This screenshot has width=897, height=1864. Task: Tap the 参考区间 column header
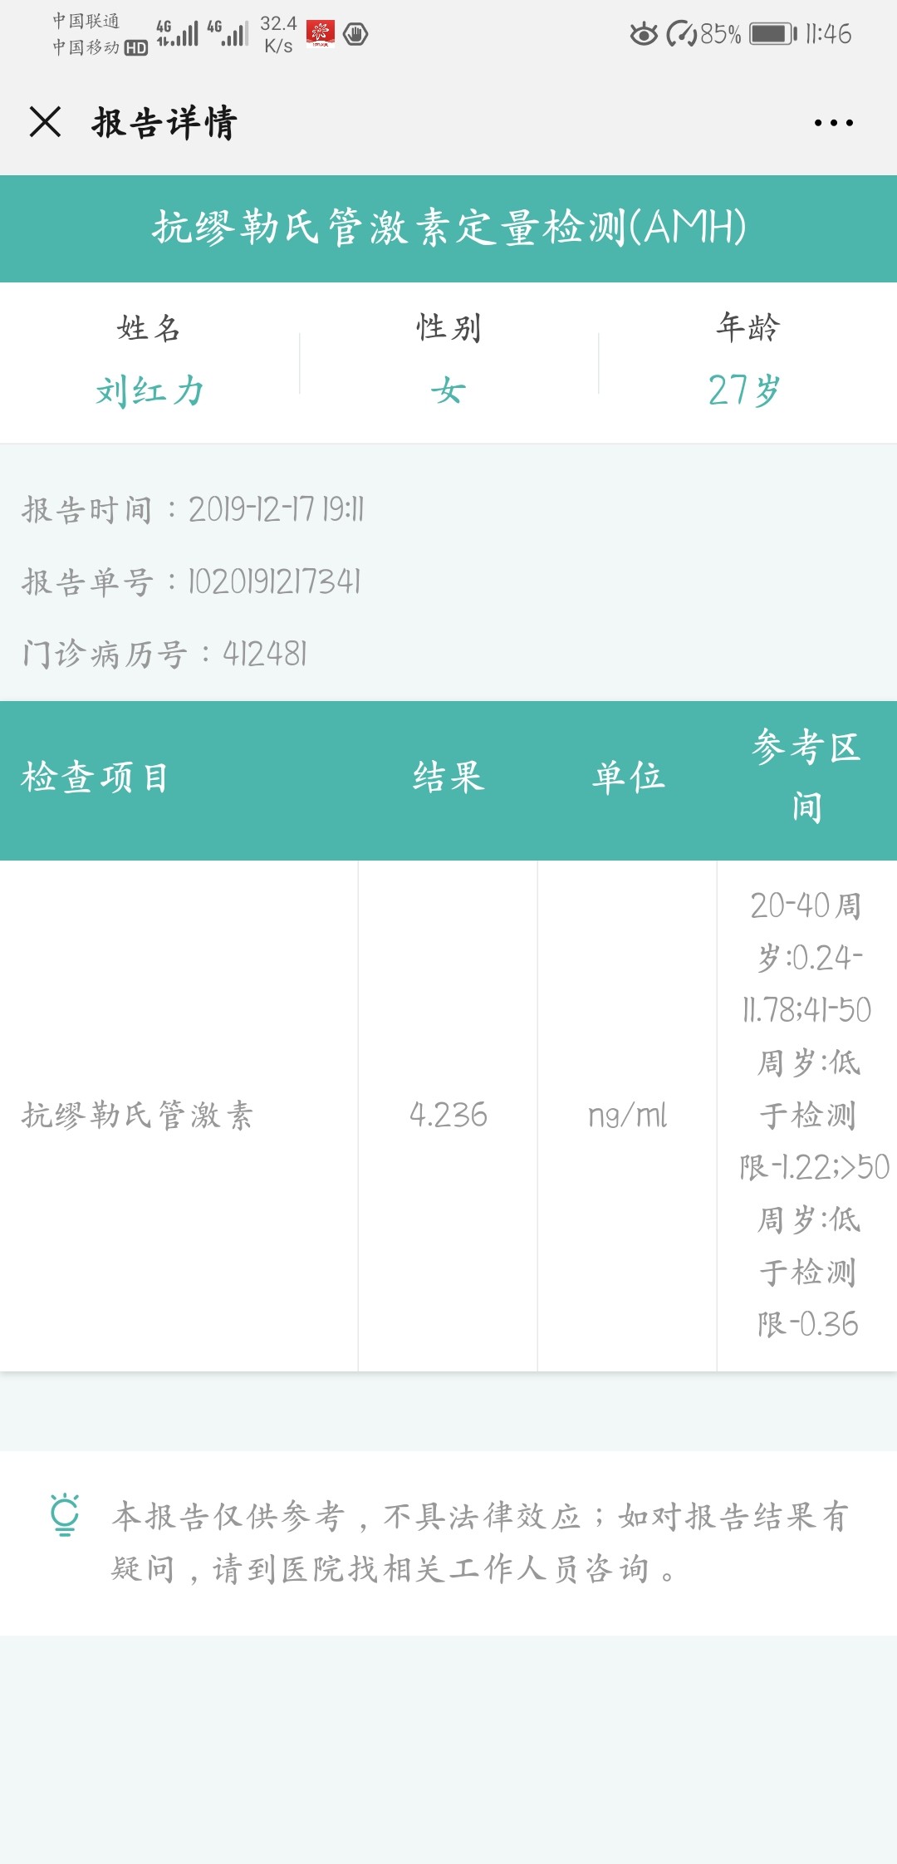click(x=806, y=777)
